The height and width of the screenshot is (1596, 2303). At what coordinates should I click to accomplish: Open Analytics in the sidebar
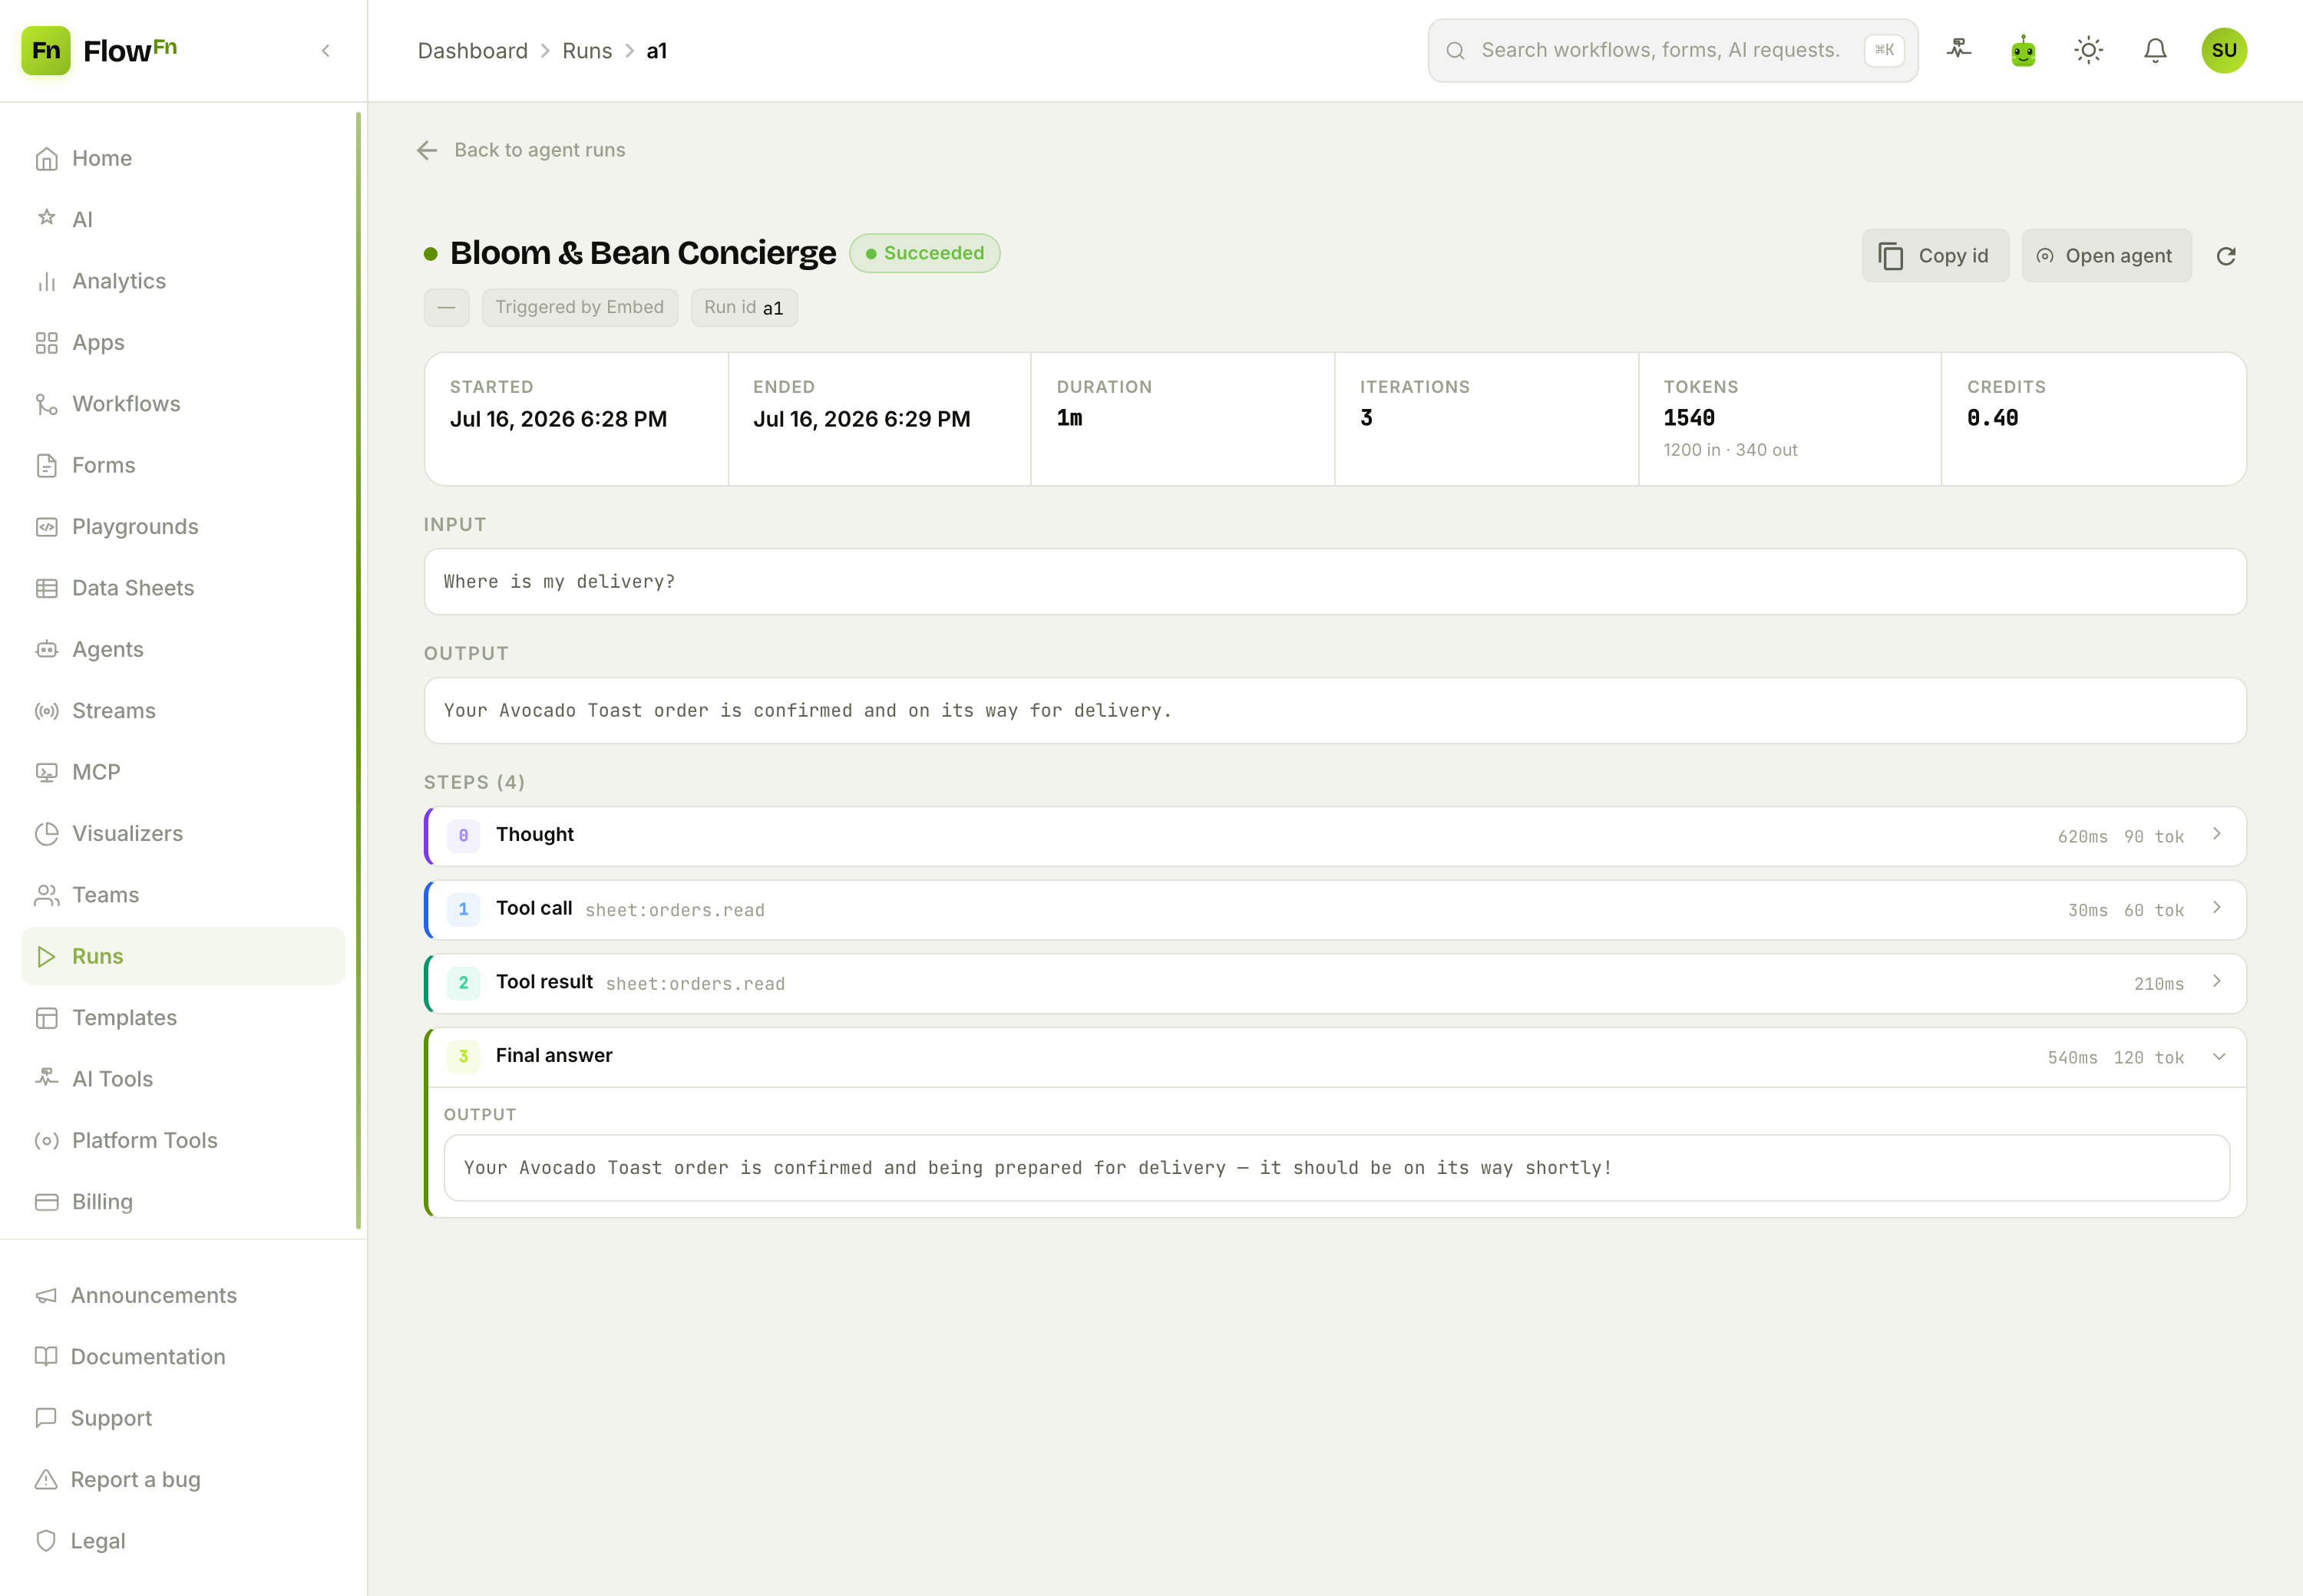click(x=183, y=281)
